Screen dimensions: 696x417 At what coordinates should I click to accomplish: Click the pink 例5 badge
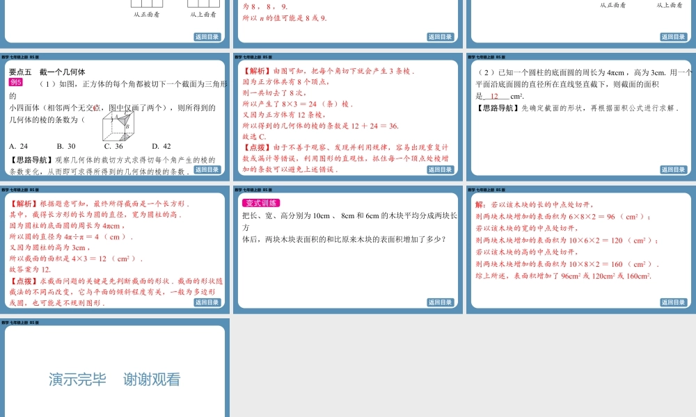[x=16, y=82]
